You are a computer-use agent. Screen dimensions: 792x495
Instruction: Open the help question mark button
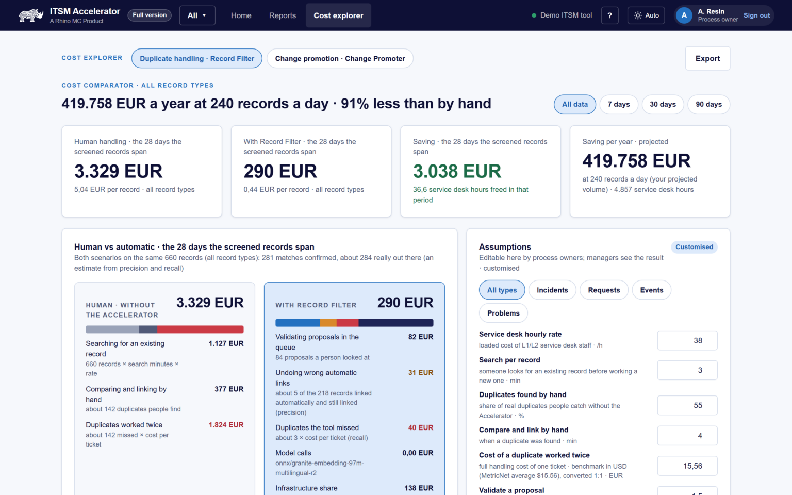(x=609, y=15)
